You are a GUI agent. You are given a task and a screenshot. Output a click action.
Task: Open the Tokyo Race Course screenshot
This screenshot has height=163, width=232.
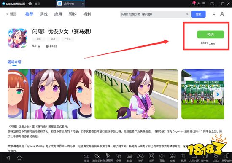pyautogui.click(x=203, y=94)
